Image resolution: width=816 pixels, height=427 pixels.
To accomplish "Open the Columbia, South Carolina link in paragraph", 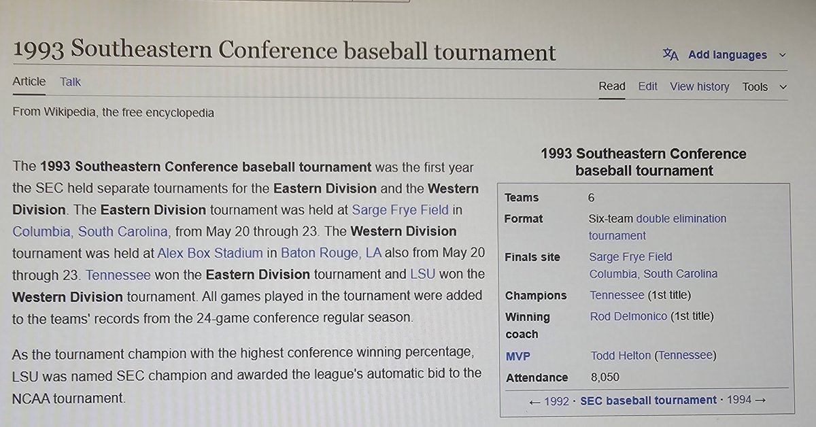I will 90,231.
